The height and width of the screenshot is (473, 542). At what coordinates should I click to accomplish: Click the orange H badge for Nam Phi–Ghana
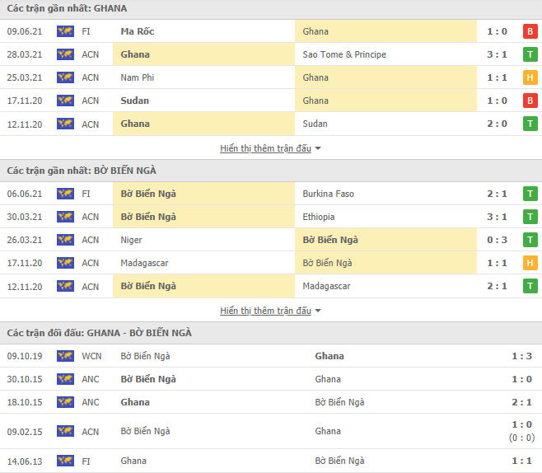pos(530,77)
